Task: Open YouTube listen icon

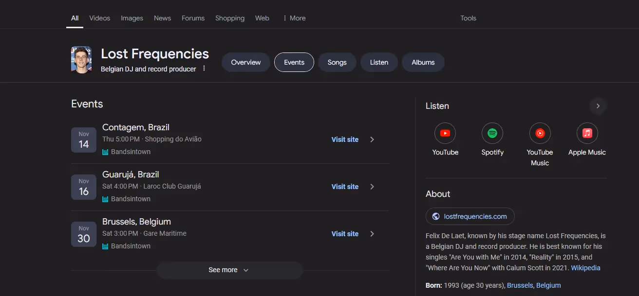Action: click(445, 133)
